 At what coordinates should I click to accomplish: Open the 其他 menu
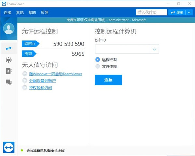click(20, 12)
